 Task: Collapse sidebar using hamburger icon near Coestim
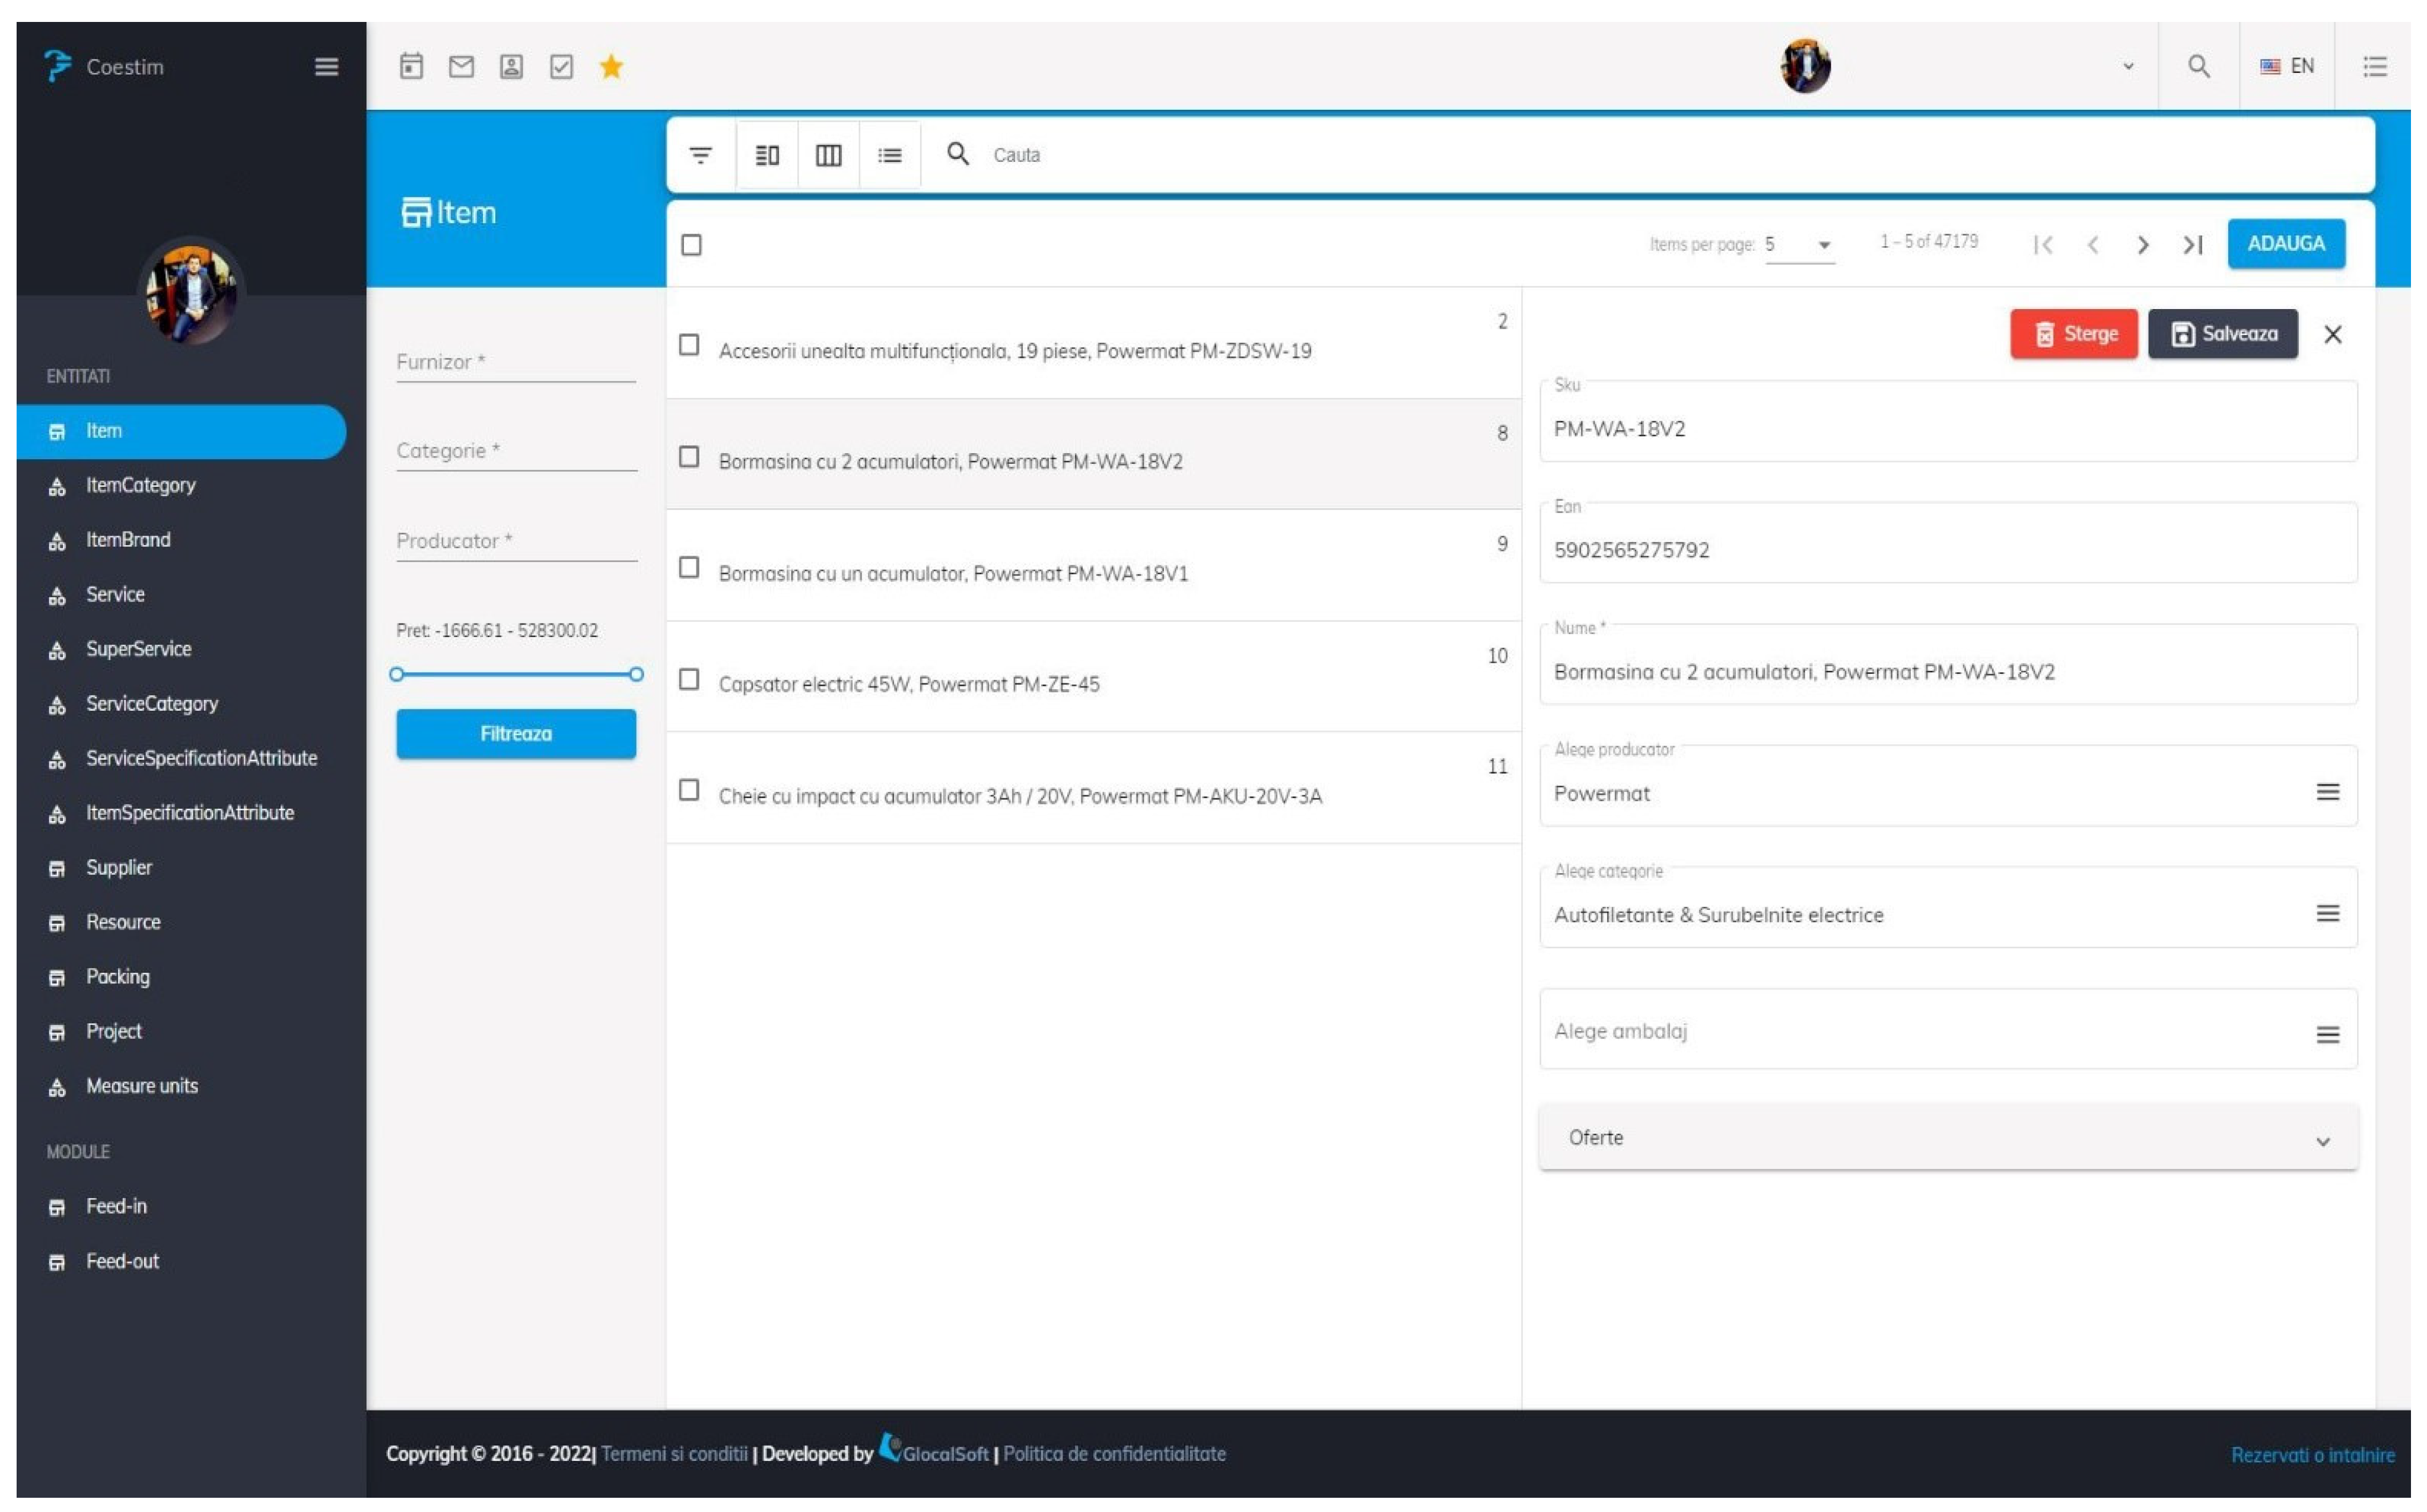[x=326, y=67]
